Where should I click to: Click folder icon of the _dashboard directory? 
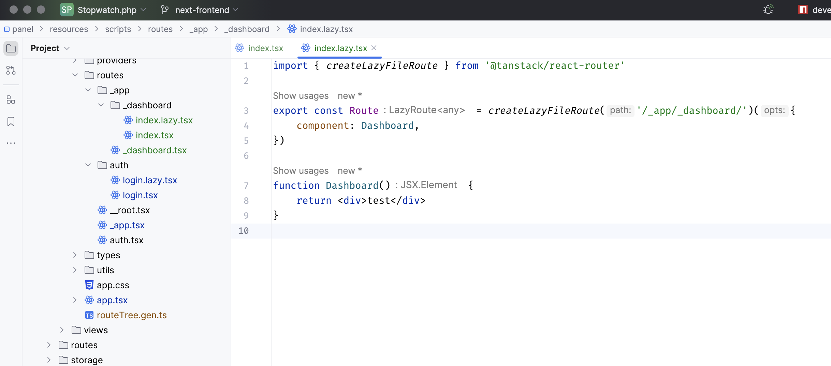pyautogui.click(x=115, y=105)
